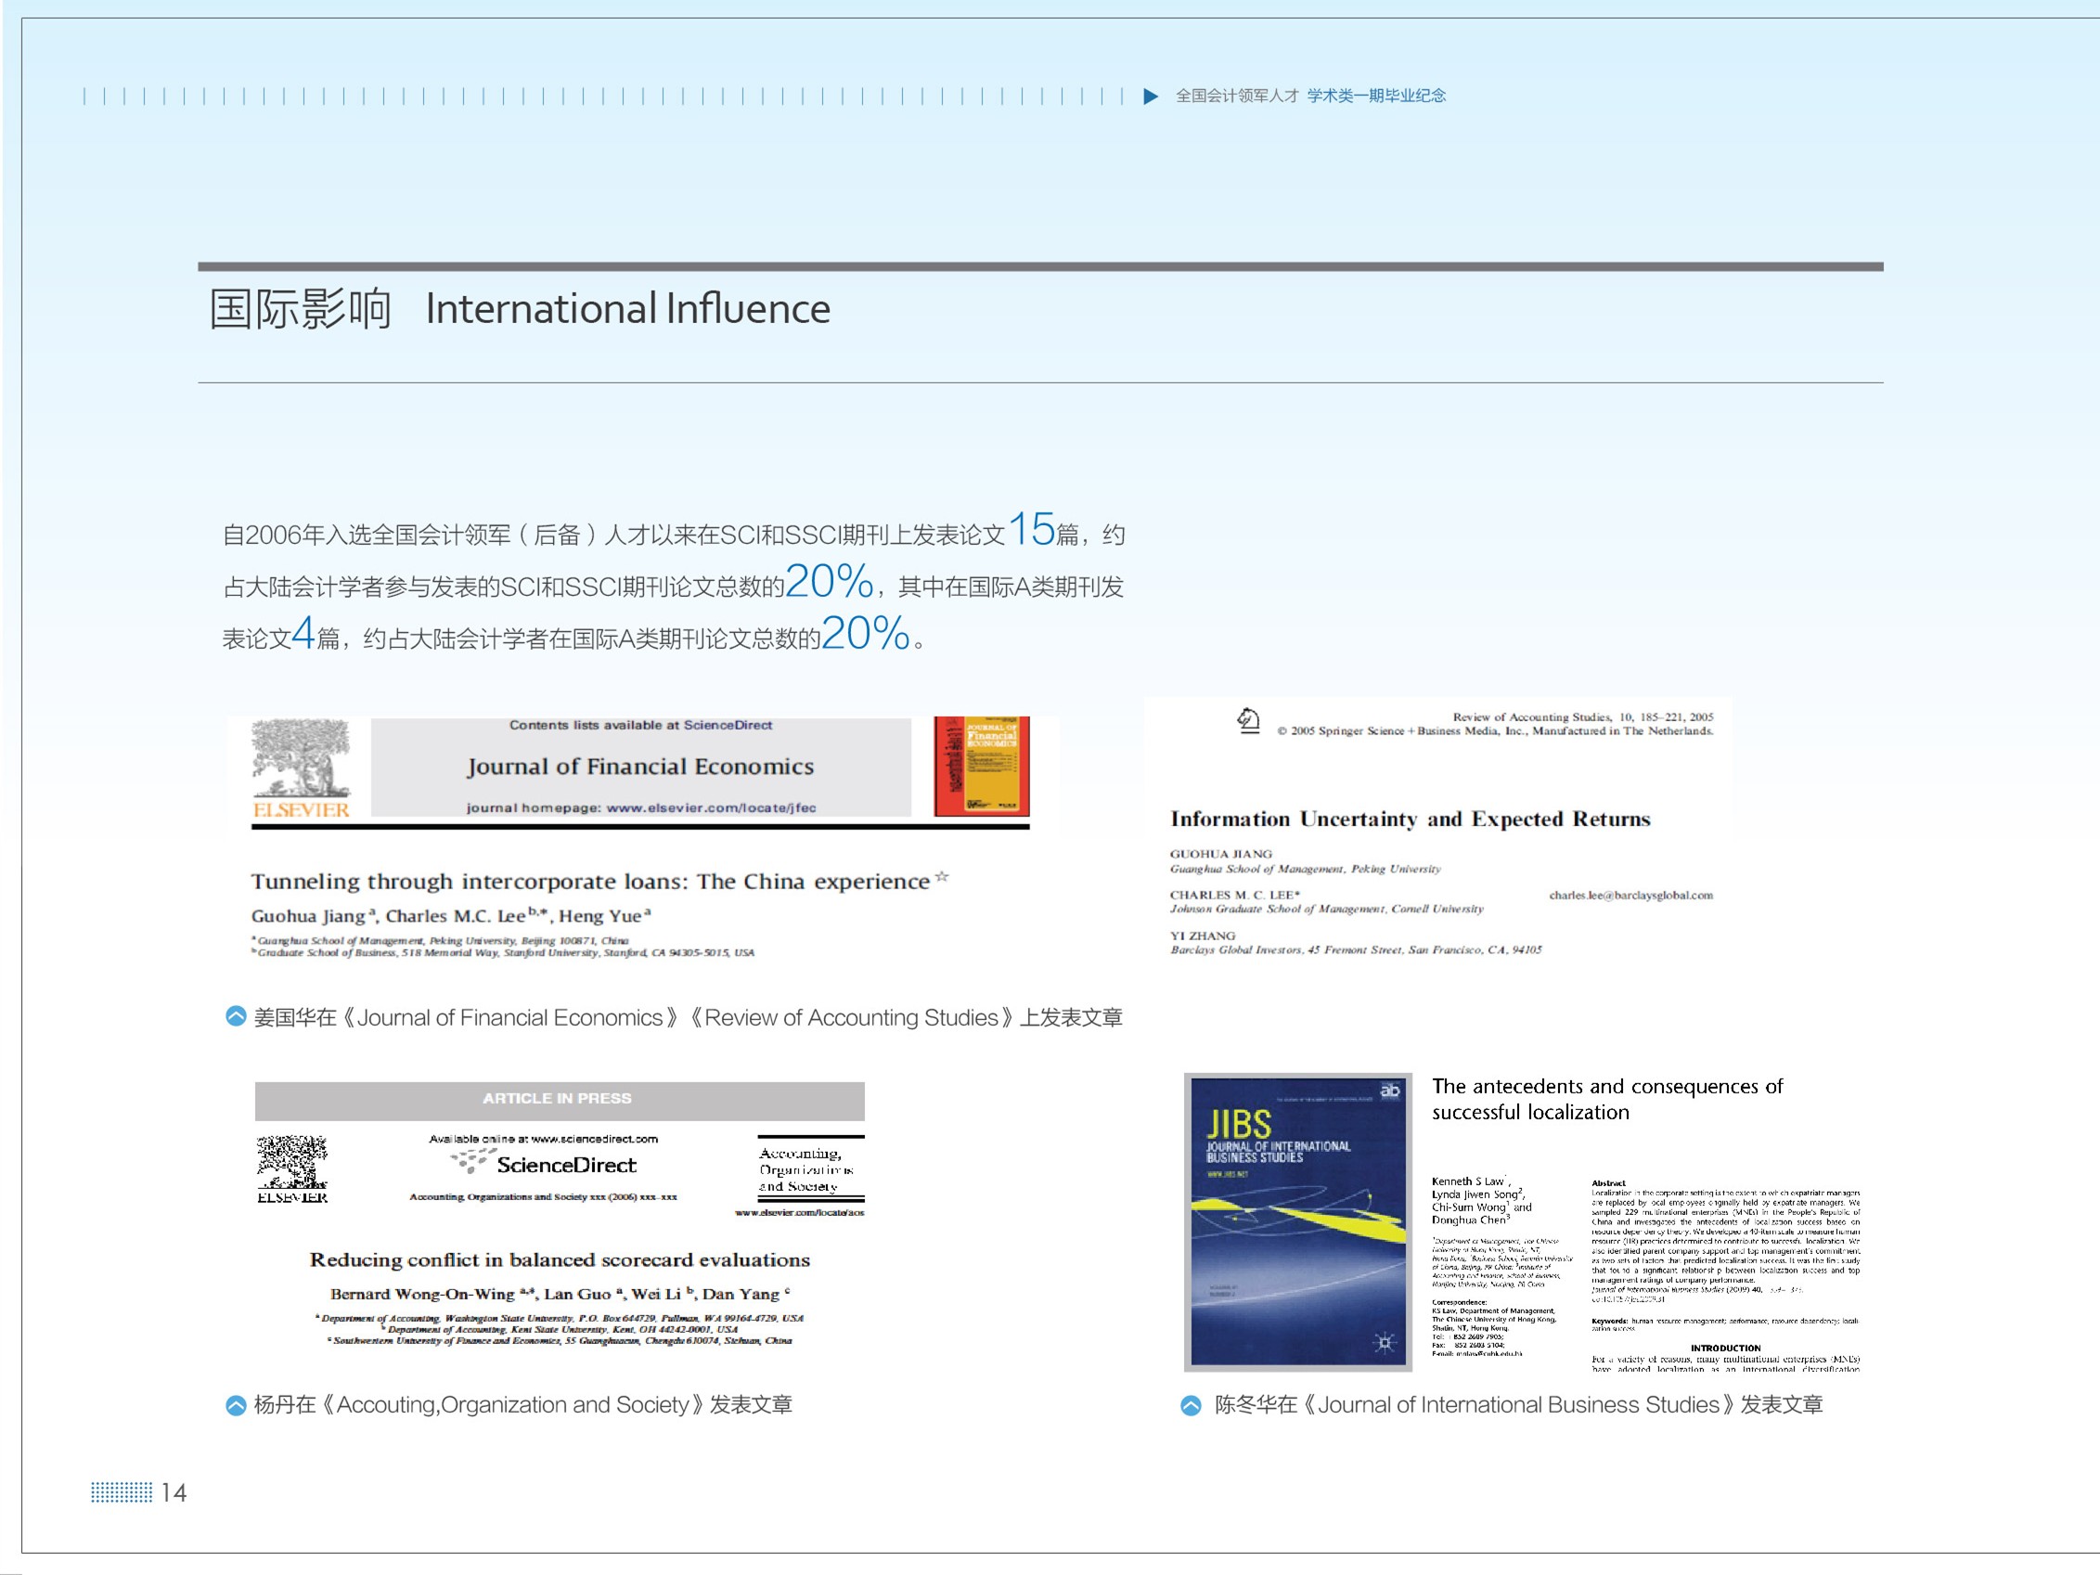Click the author name CHARLES M. C. LEE

[1234, 896]
